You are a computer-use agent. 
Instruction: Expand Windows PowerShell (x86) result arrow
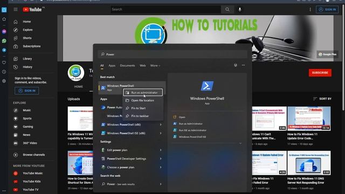[161, 124]
